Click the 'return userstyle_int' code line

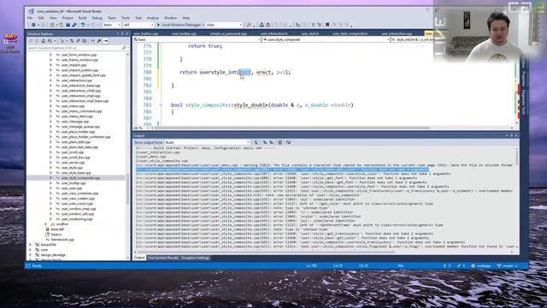[x=235, y=72]
